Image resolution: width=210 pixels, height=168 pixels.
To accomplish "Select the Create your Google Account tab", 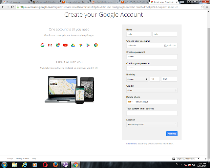I will click(164, 2).
